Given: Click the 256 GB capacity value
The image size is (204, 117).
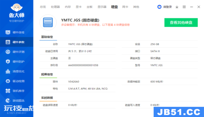Looking at the screenshot, I should pos(155,44).
